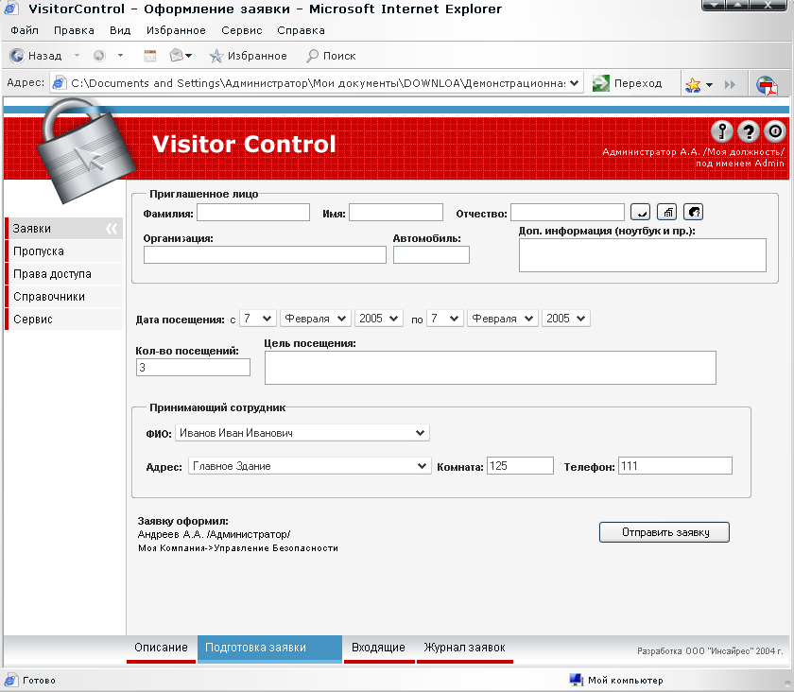The image size is (794, 692).
Task: Open the start year dropdown showing 2005
Action: point(379,319)
